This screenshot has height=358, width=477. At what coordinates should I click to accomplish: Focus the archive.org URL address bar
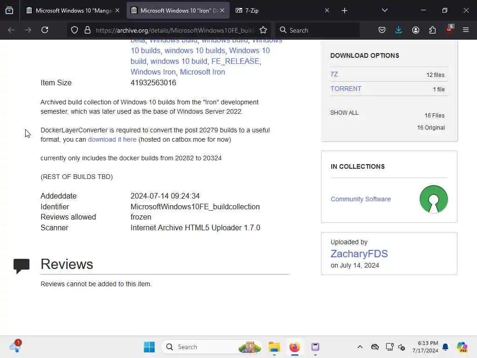point(175,30)
